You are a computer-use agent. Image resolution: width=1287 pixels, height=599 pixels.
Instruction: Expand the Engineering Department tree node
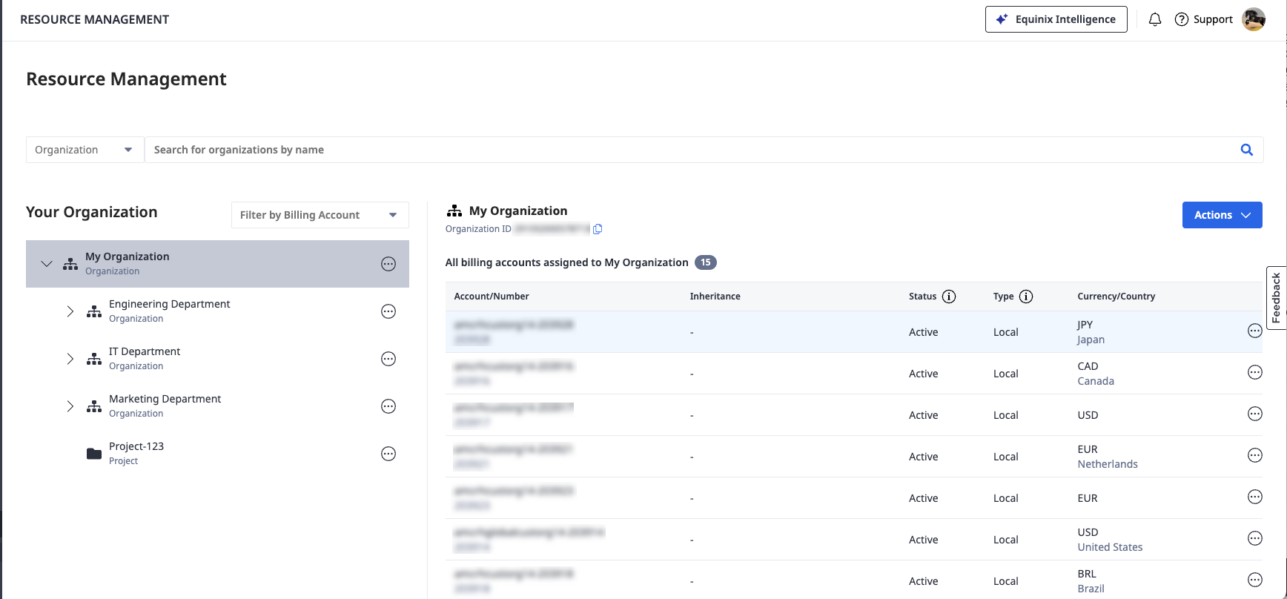tap(70, 311)
